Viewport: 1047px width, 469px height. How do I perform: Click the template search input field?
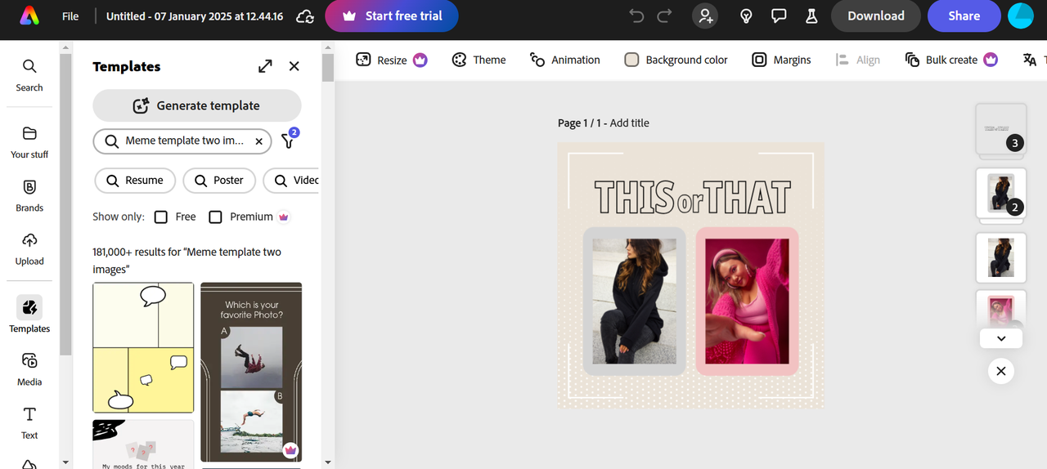[182, 141]
